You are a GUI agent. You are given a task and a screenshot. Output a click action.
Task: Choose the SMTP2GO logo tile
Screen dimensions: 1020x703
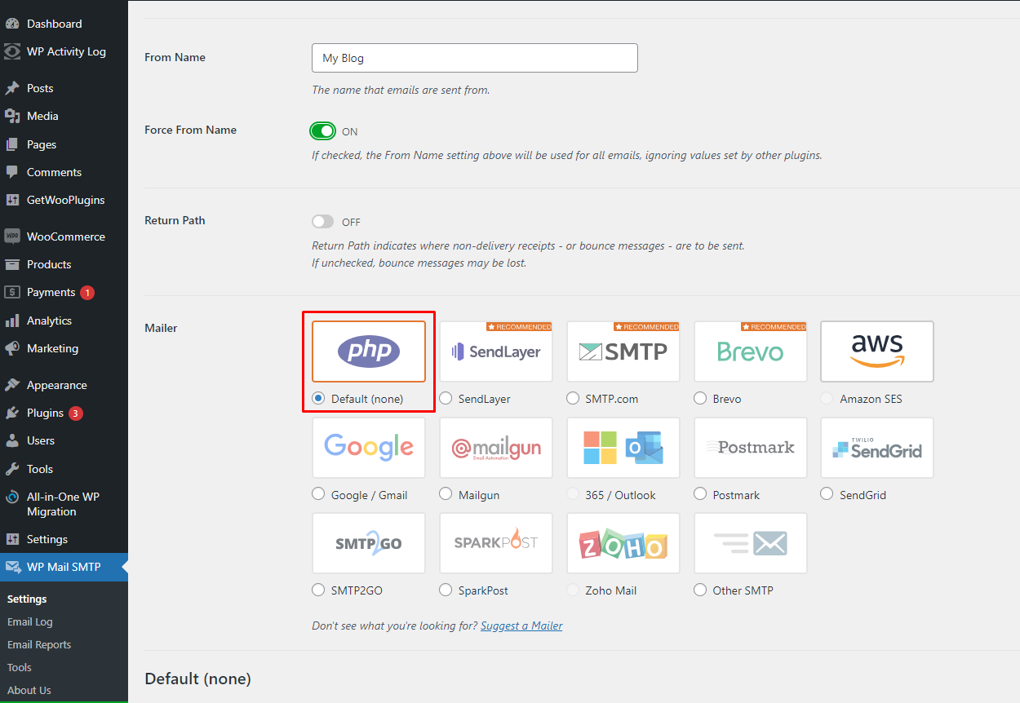pyautogui.click(x=369, y=543)
